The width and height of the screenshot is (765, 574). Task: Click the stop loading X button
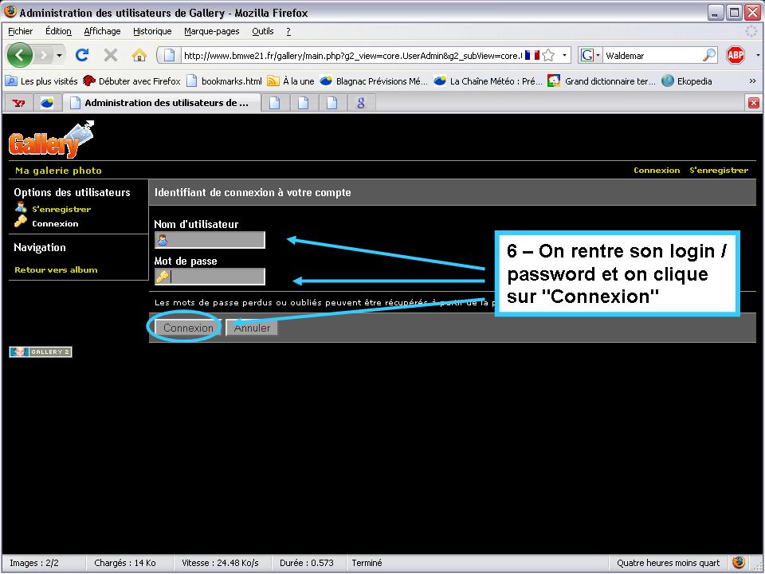(x=111, y=55)
